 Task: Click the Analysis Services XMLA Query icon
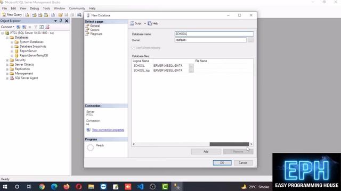pyautogui.click(x=46, y=15)
